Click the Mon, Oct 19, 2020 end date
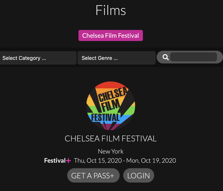The image size is (223, 191). pyautogui.click(x=151, y=161)
